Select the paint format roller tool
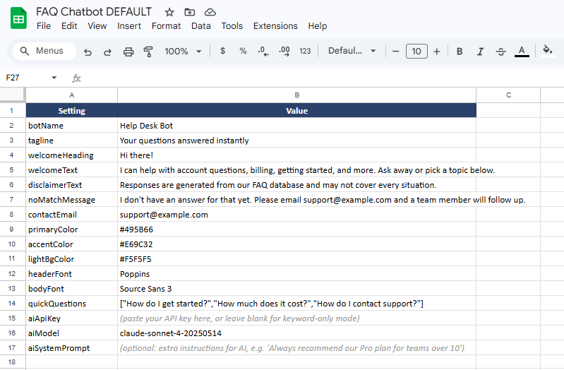 pyautogui.click(x=148, y=52)
